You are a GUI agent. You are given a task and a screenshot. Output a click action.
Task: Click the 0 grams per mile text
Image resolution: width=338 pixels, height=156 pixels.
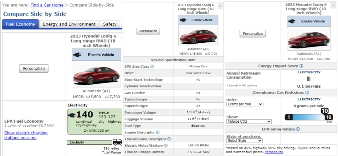pyautogui.click(x=309, y=106)
